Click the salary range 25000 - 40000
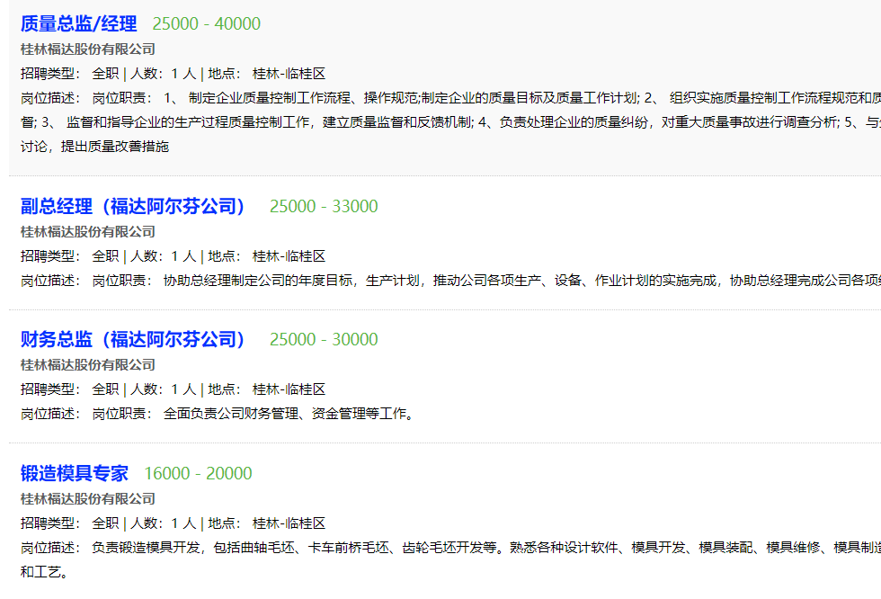 click(x=206, y=23)
